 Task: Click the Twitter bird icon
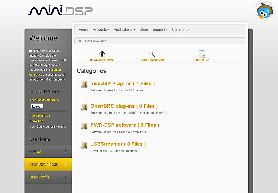click(264, 11)
